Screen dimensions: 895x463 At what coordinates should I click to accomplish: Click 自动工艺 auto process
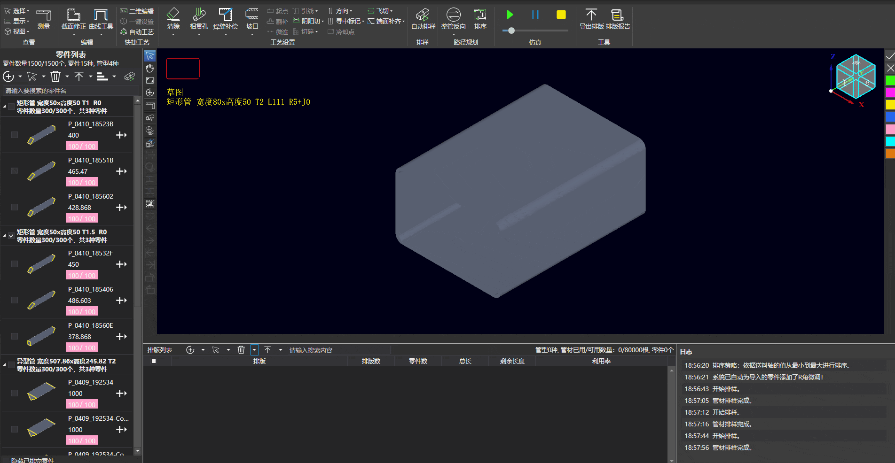[137, 32]
